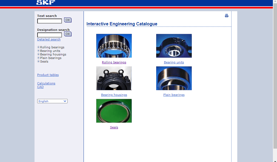277x162 pixels.
Task: Select the Bearing housings picture
Action: [x=114, y=78]
